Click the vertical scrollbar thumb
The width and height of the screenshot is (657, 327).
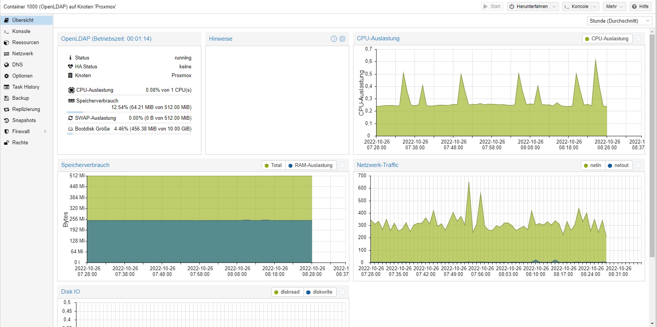click(652, 146)
